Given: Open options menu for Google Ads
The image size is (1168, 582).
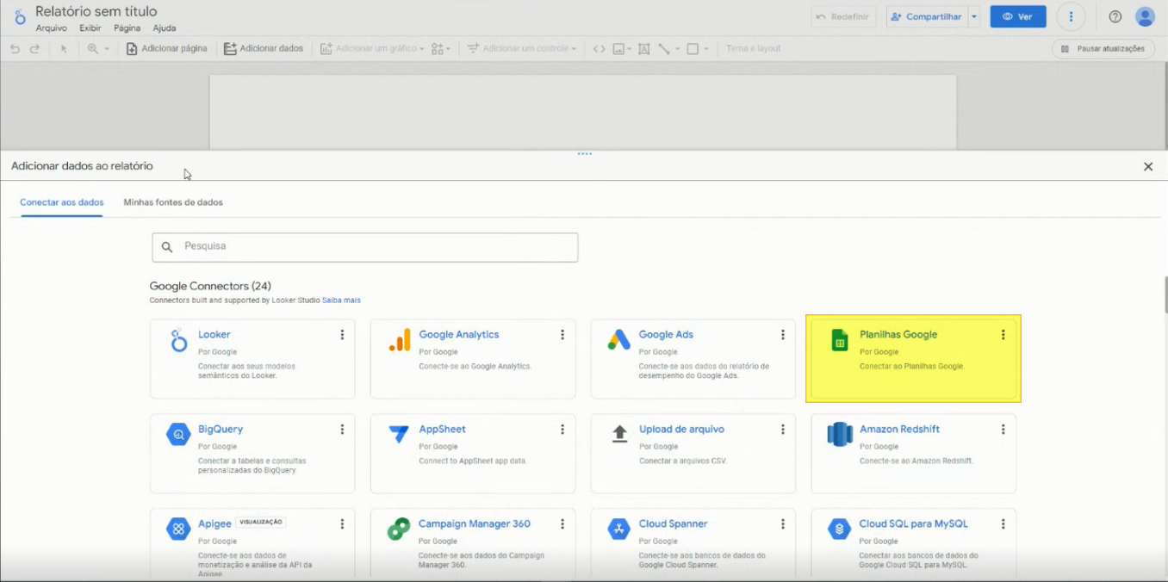Looking at the screenshot, I should 783,335.
